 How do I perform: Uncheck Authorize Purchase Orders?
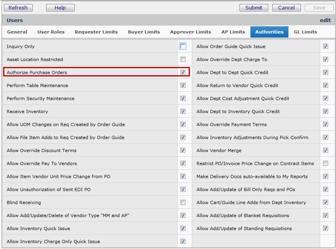tap(183, 72)
